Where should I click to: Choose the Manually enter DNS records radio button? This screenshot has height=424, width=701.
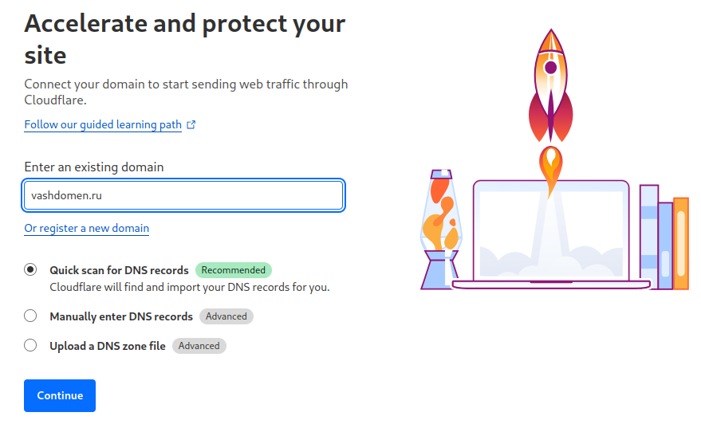click(30, 316)
